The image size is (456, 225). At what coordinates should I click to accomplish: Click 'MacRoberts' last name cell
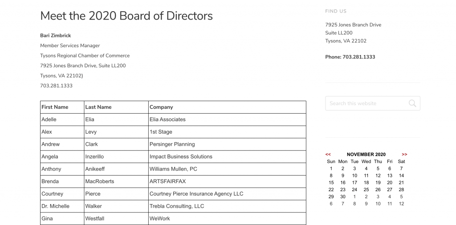(116, 181)
